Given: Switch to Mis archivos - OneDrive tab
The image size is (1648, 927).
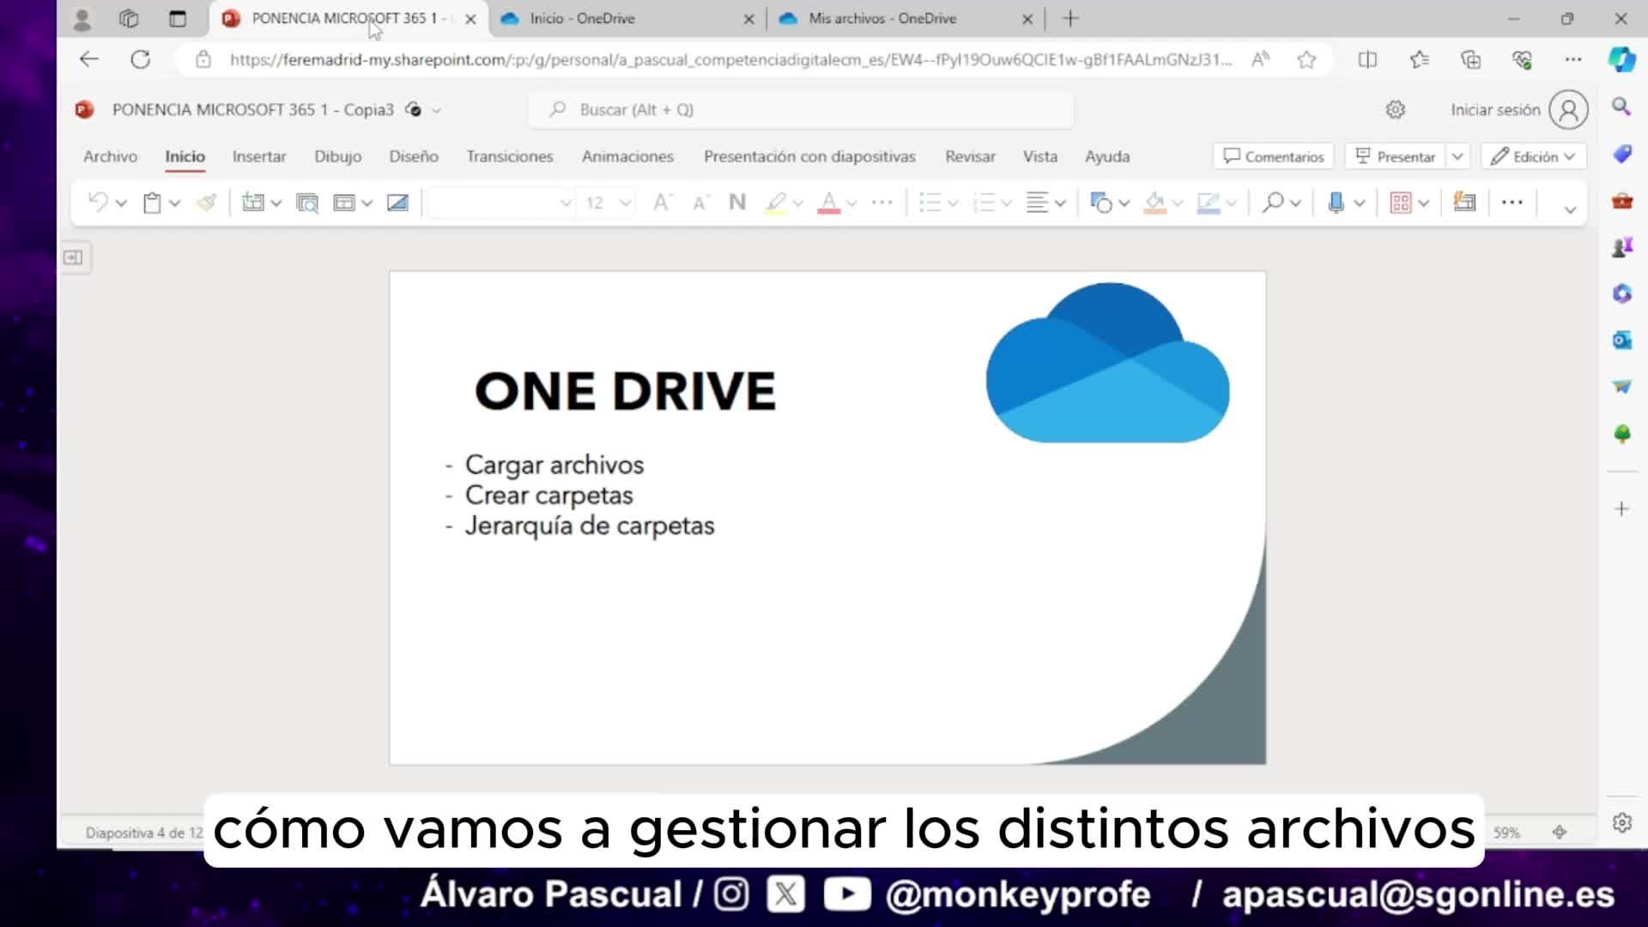Looking at the screenshot, I should [x=882, y=18].
